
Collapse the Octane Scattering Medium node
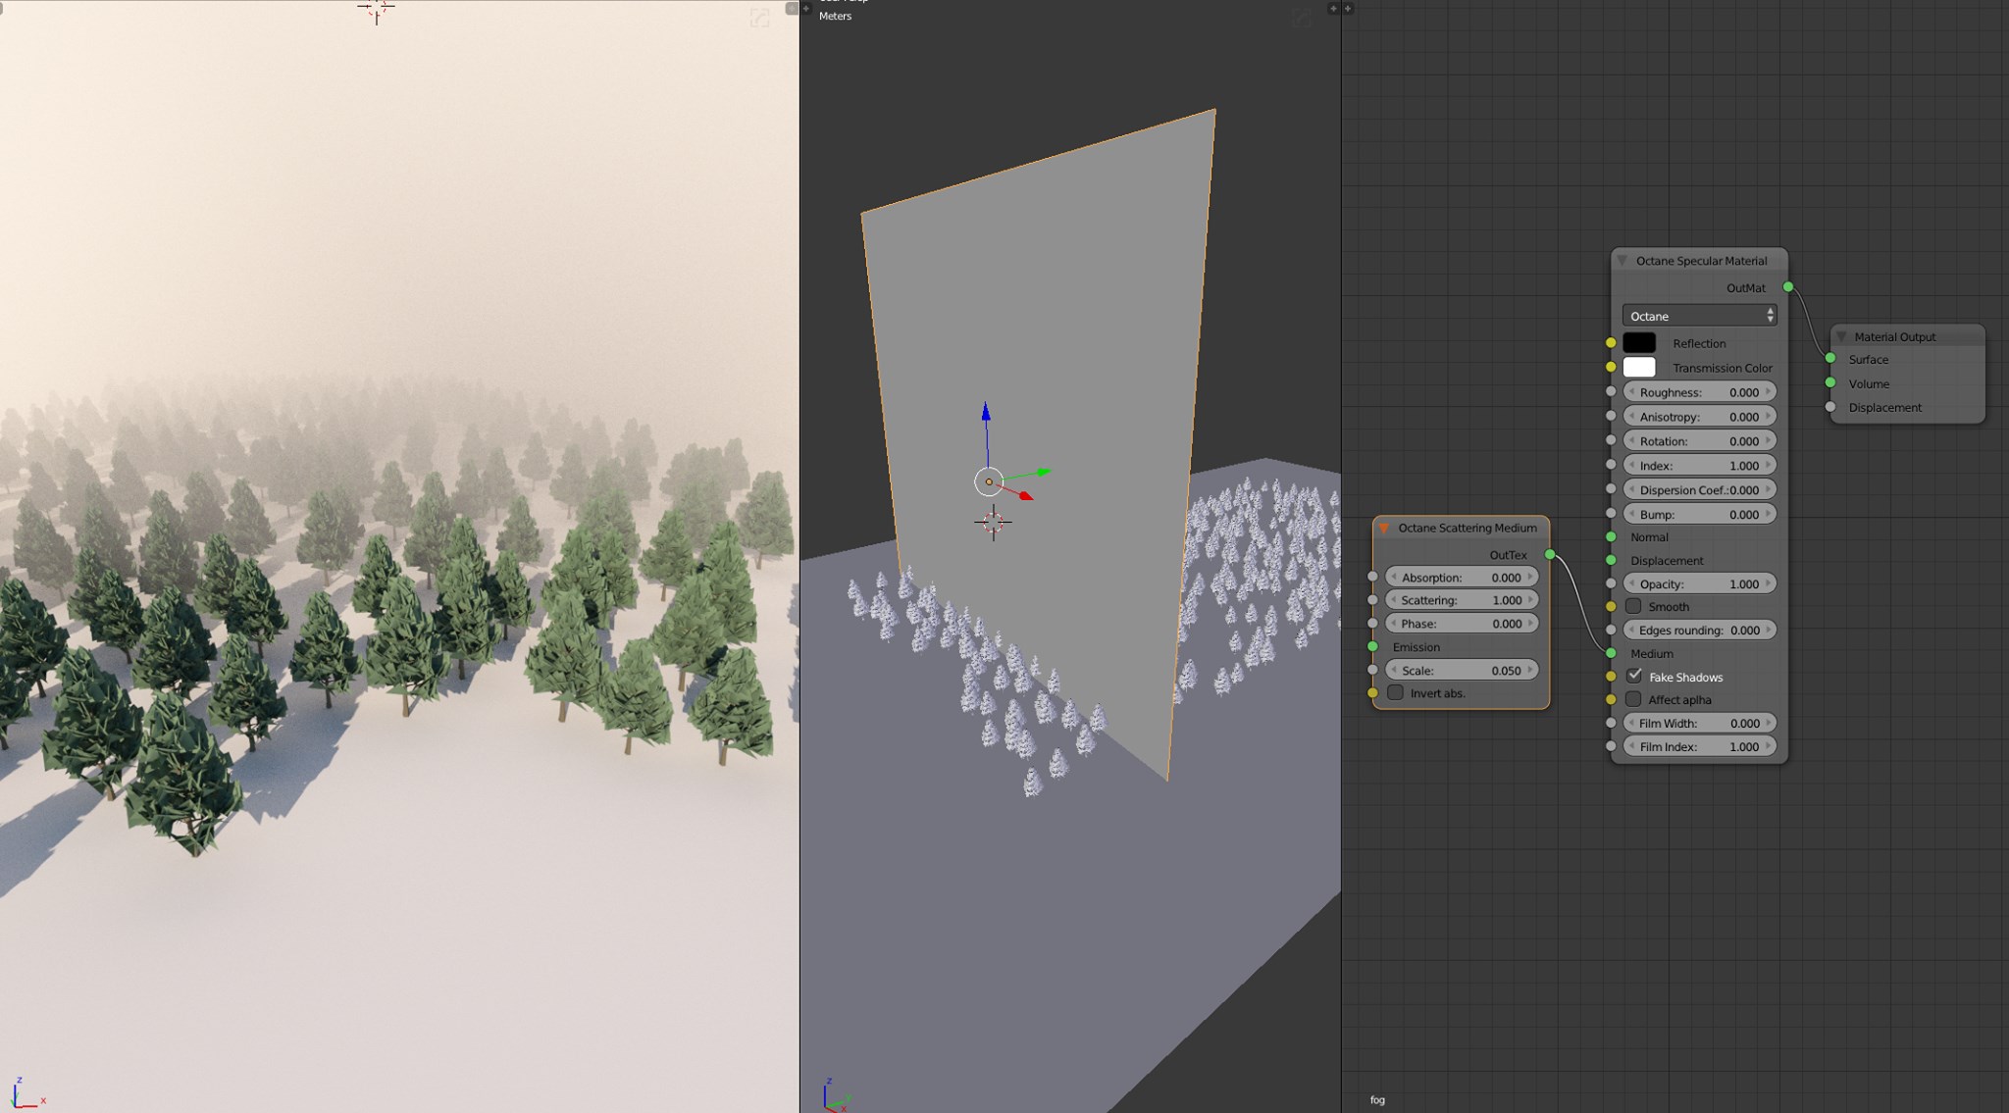tap(1384, 528)
